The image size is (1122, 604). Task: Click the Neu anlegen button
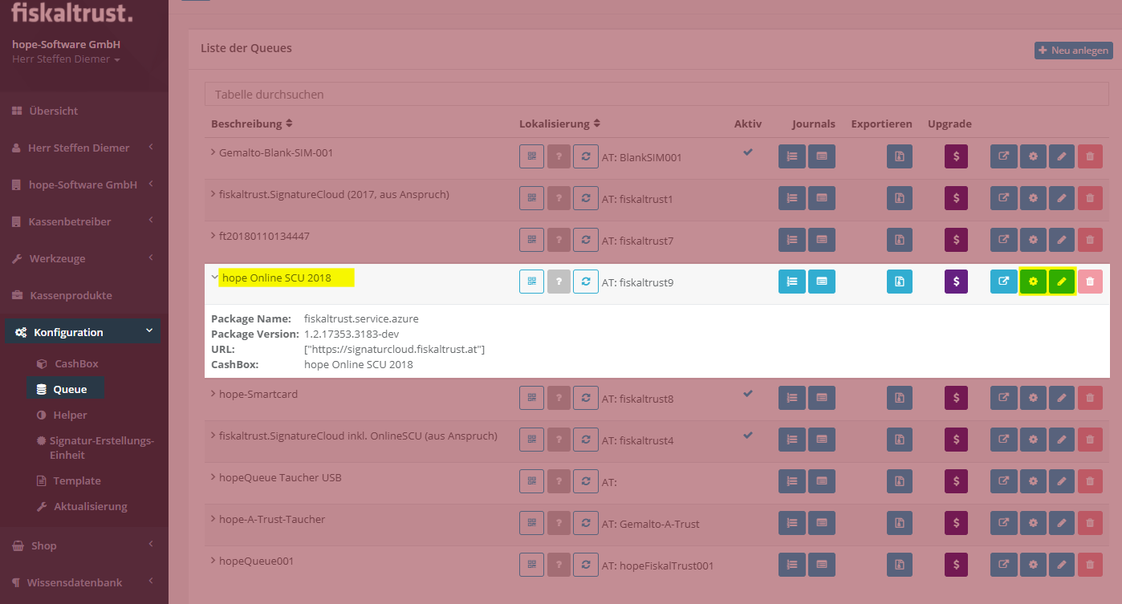pos(1073,51)
